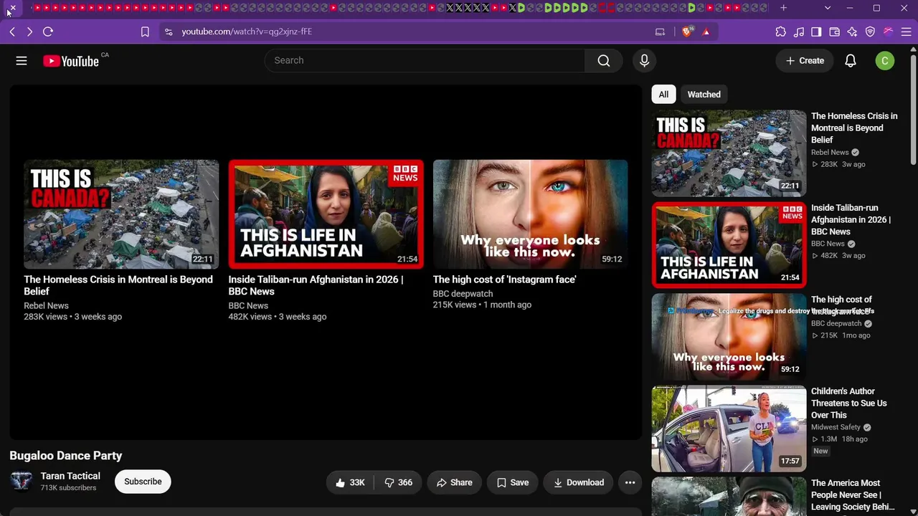Like the video with 33K likes

(x=350, y=482)
